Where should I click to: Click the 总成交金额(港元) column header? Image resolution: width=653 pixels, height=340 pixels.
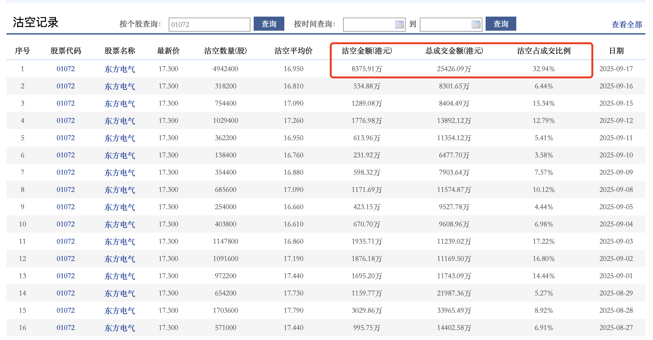[x=454, y=51]
